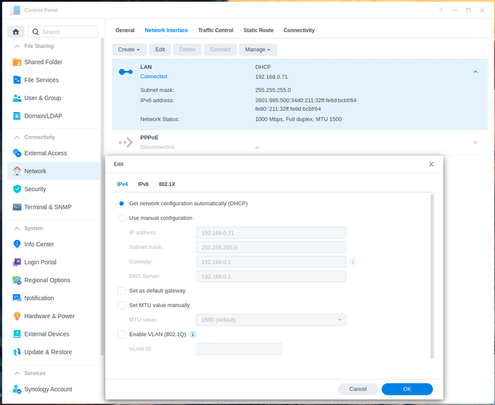
Task: Select Get network configuration automatically (DHCP)
Action: (x=122, y=204)
